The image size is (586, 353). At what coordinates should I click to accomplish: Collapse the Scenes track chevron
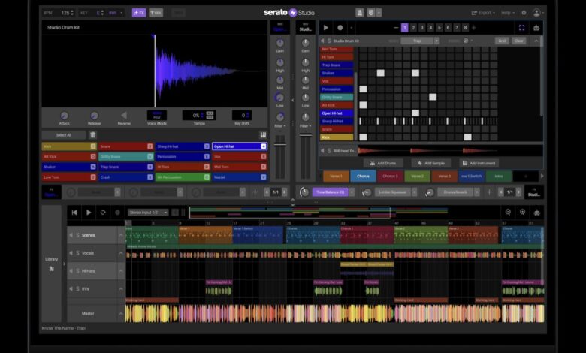click(121, 235)
